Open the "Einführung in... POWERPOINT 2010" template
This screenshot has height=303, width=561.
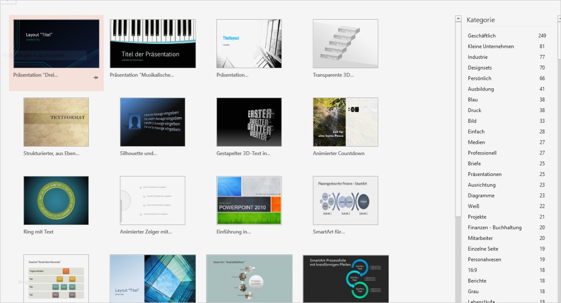249,200
